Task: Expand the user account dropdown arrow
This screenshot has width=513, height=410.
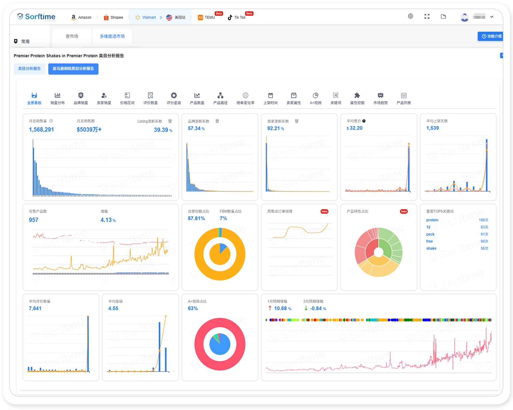Action: click(492, 17)
